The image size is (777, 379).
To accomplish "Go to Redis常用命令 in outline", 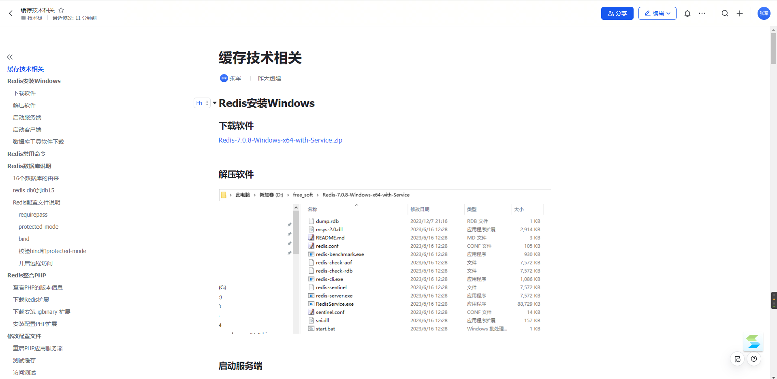I will (26, 154).
